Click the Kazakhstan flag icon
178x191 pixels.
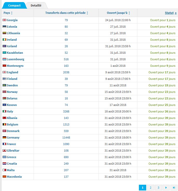tap(4, 53)
